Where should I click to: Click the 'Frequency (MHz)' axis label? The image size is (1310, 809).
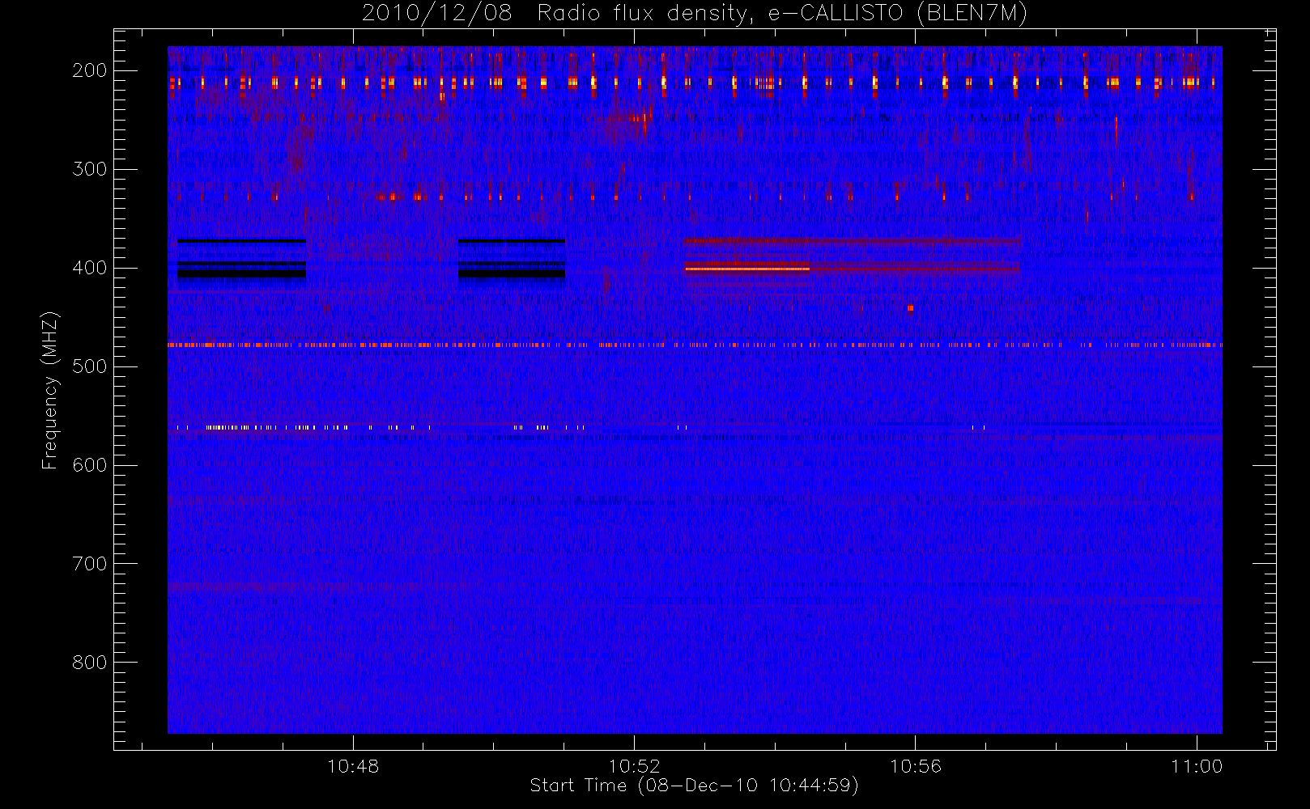pos(50,390)
